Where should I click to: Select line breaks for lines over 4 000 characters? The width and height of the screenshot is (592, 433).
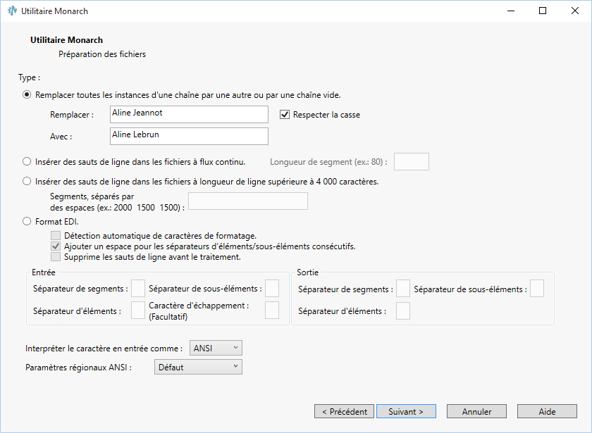pos(27,182)
